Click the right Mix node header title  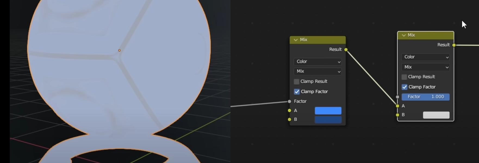(x=411, y=35)
